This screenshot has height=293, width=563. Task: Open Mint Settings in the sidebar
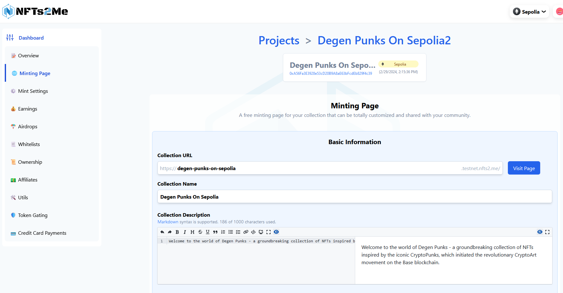click(33, 91)
